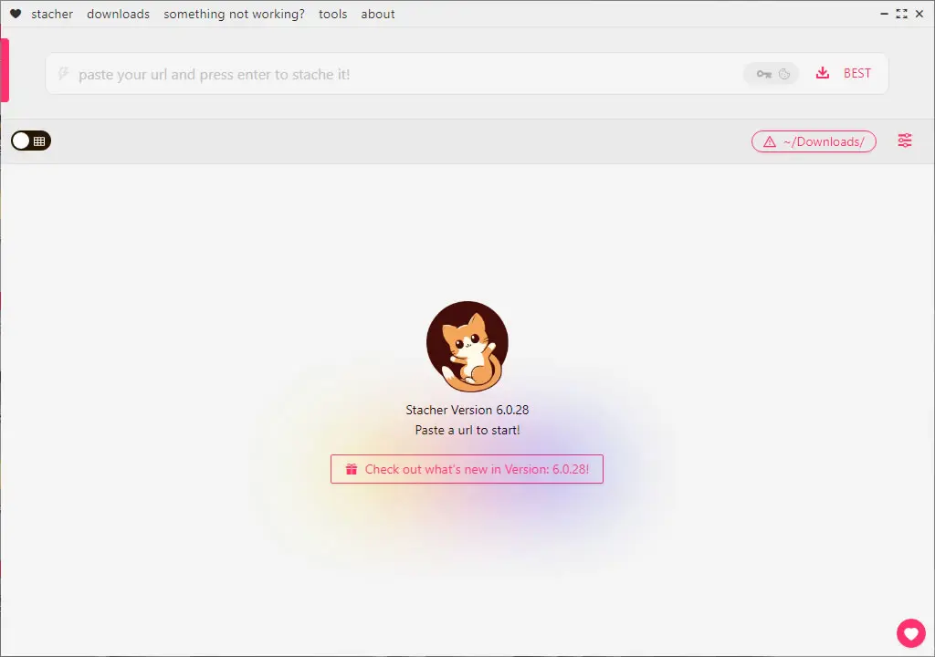
Task: Click the Stacher cat logo
Action: (x=467, y=347)
